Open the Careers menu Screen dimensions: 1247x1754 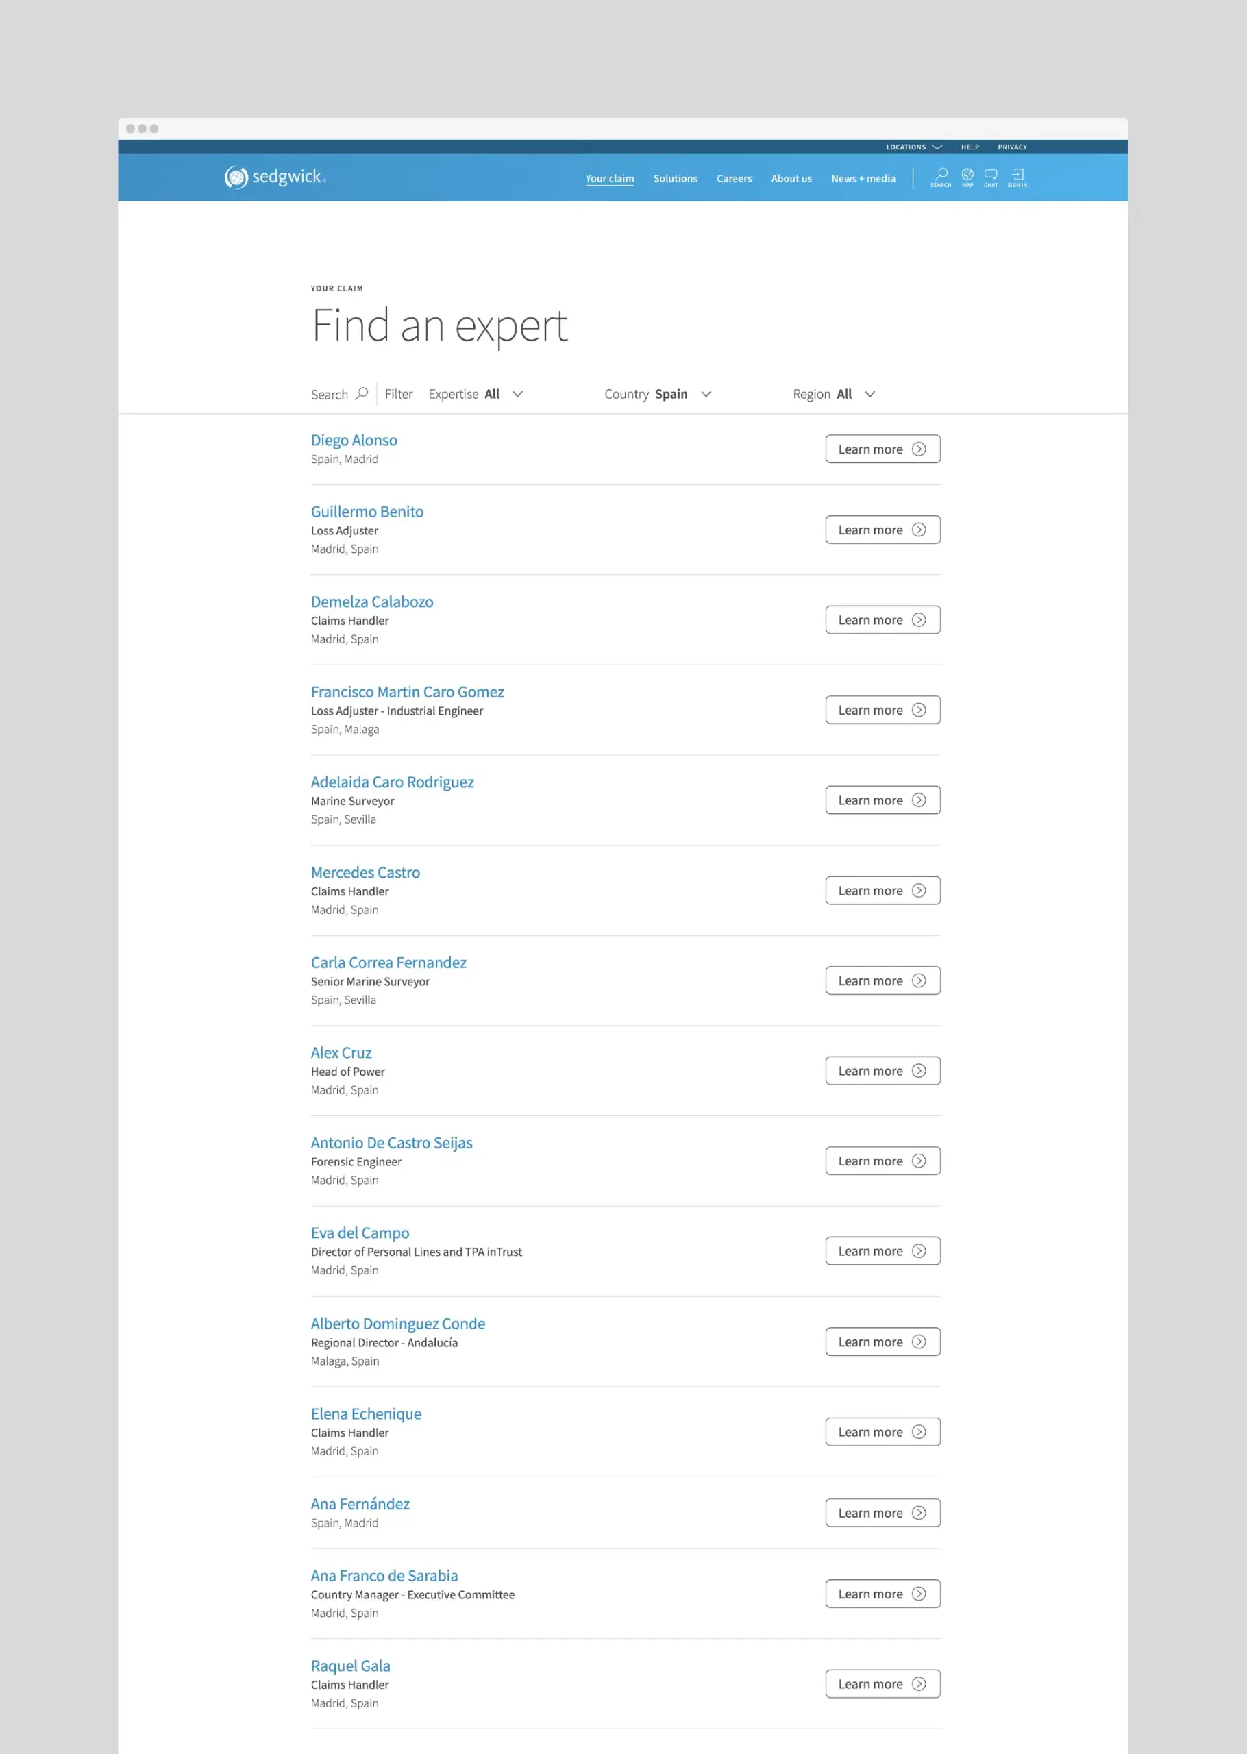[x=734, y=178]
